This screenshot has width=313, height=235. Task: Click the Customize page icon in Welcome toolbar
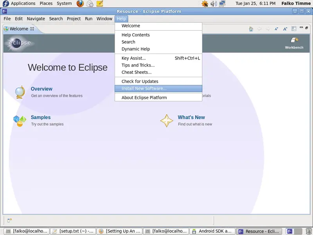[x=294, y=29]
